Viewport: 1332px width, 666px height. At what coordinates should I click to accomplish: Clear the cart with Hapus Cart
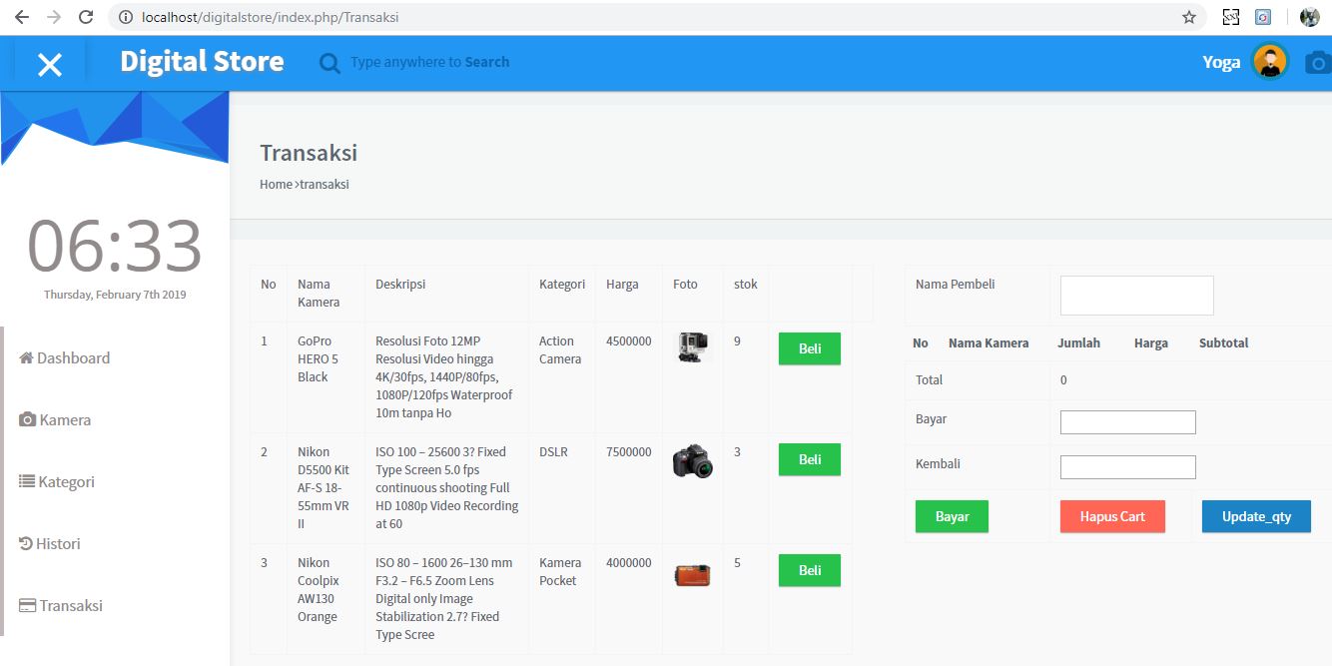(x=1111, y=516)
